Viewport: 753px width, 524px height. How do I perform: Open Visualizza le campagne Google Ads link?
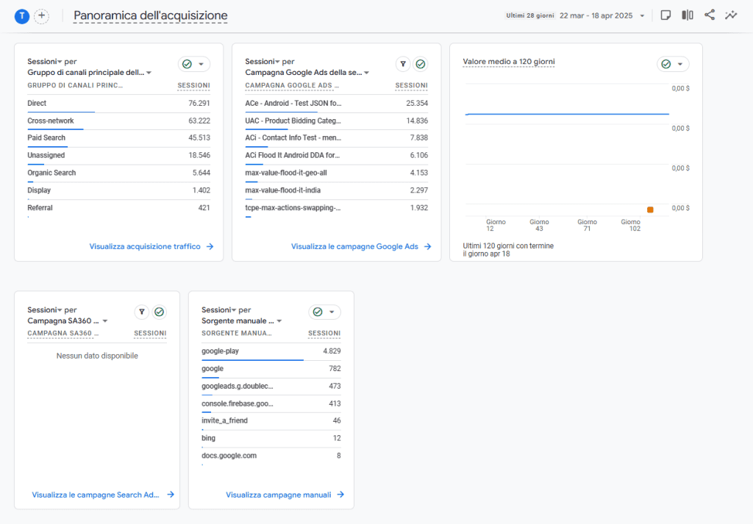click(x=355, y=247)
